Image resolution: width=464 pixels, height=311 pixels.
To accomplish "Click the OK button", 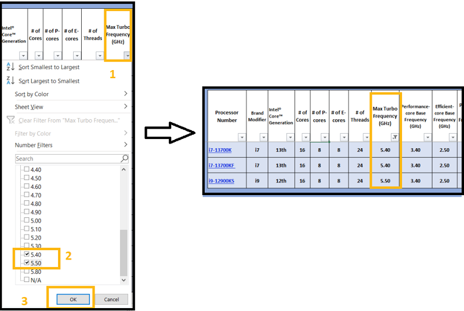I will (73, 299).
